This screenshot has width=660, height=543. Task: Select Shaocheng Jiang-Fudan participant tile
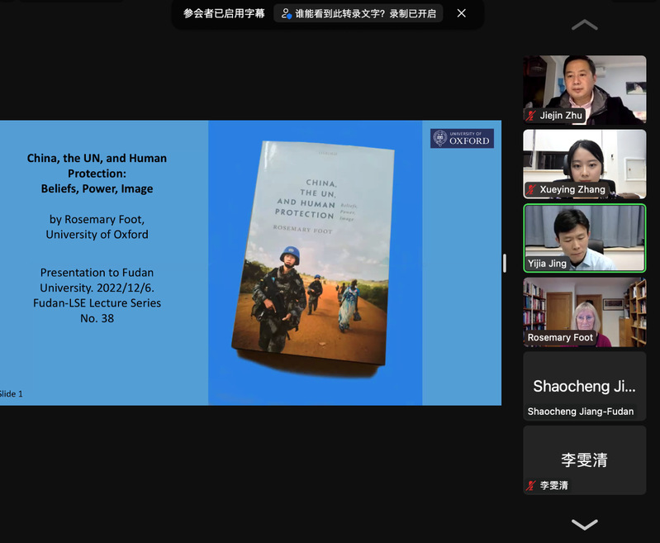point(584,386)
